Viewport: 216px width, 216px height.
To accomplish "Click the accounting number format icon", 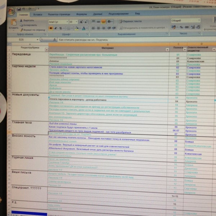I will [x=174, y=27].
